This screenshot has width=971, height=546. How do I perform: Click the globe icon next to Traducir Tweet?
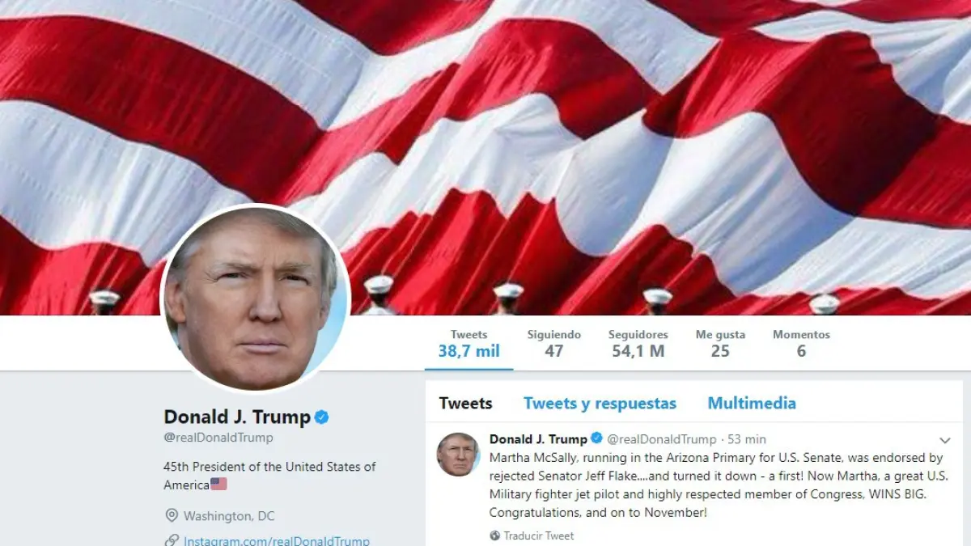[x=495, y=535]
